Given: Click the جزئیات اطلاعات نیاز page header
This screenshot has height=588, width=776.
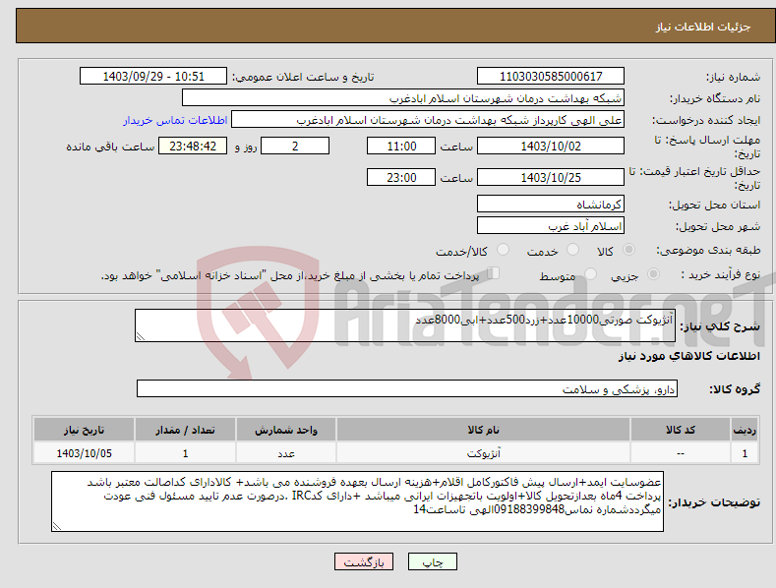Looking at the screenshot, I should click(x=703, y=27).
